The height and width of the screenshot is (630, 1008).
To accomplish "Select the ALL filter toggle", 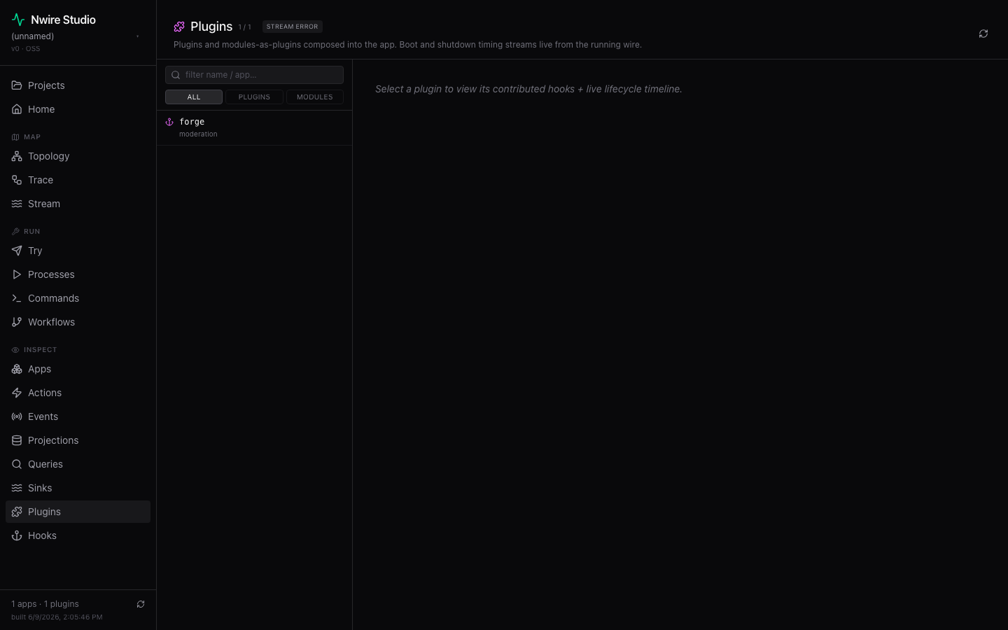I will tap(194, 97).
